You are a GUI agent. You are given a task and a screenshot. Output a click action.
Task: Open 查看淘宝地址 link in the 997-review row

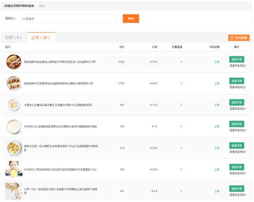tap(238, 109)
